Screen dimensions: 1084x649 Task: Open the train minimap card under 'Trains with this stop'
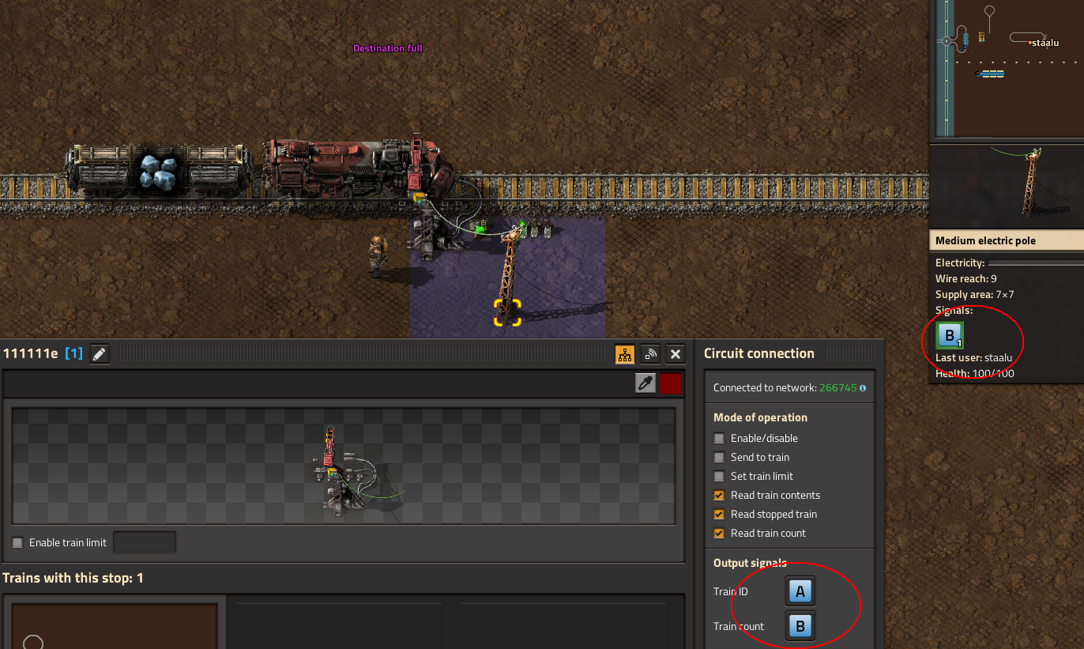tap(115, 626)
